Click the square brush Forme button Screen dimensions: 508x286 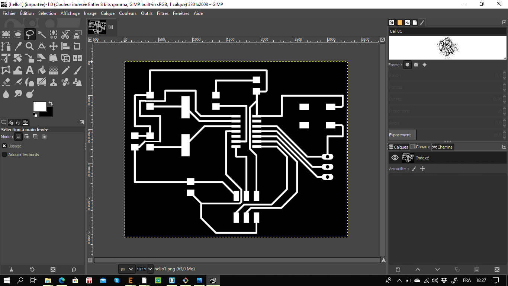(416, 65)
